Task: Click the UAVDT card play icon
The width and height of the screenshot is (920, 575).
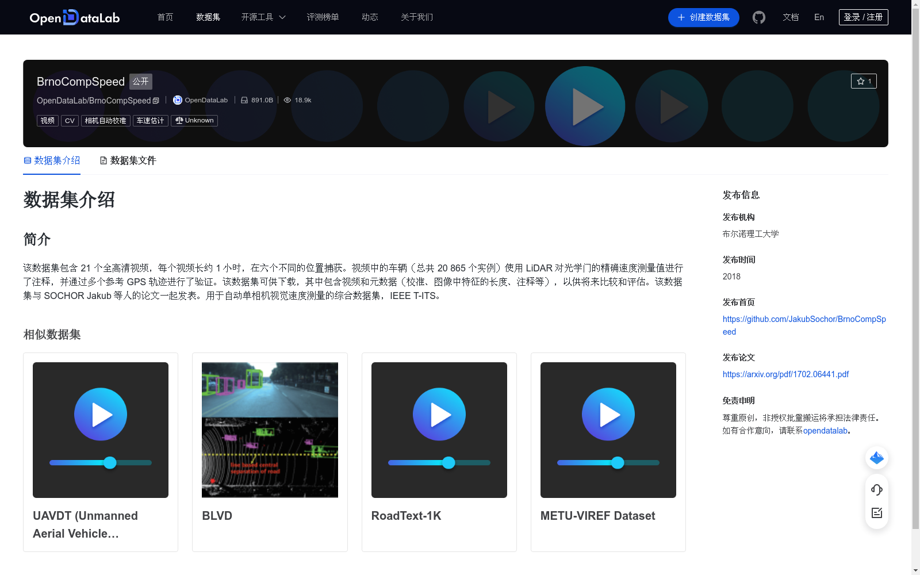Action: (x=101, y=414)
